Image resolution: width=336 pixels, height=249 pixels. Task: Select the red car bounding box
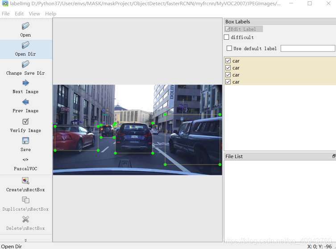pos(76,139)
